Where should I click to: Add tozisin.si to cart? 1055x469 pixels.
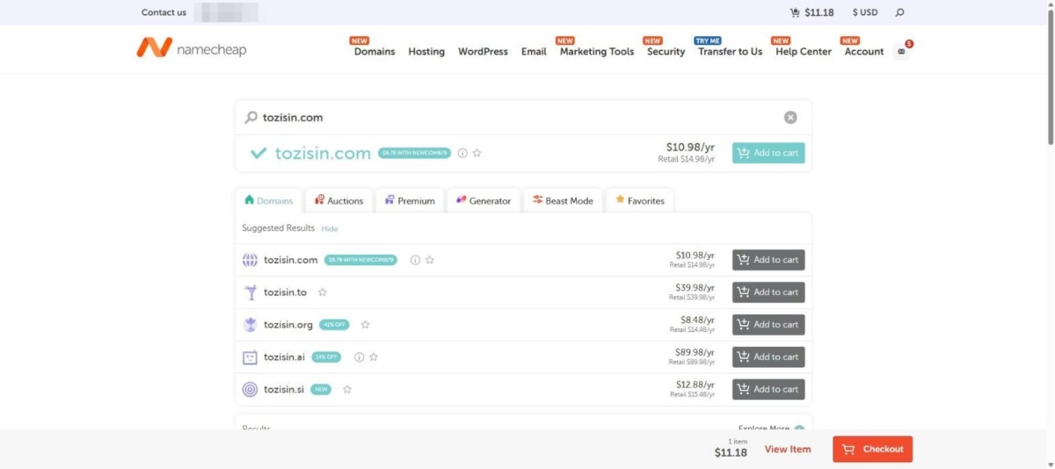click(x=768, y=389)
